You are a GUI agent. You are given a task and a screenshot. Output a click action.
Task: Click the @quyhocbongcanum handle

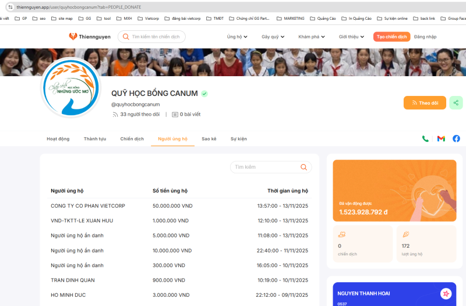click(136, 105)
